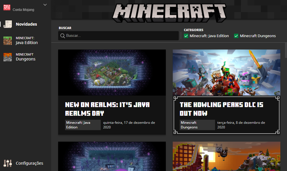Click the news list vertical scrollbar
Image resolution: width=287 pixels, height=171 pixels.
click(x=286, y=51)
